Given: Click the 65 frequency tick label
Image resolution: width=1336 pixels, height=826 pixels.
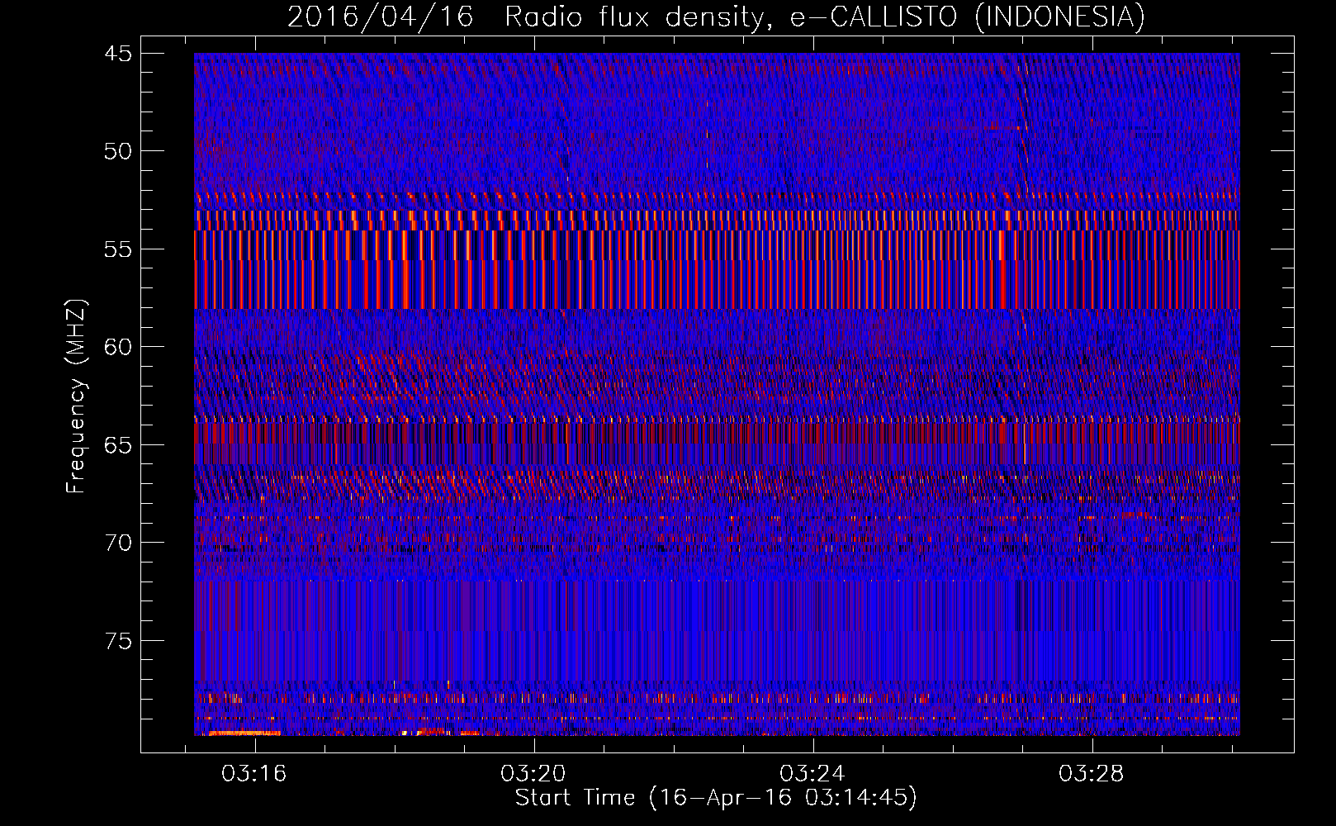Looking at the screenshot, I should pos(117,445).
